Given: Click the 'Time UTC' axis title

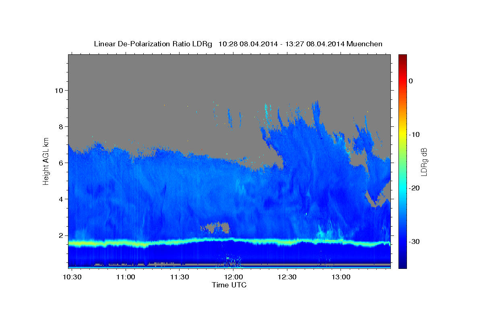Looking at the screenshot, I should (229, 285).
